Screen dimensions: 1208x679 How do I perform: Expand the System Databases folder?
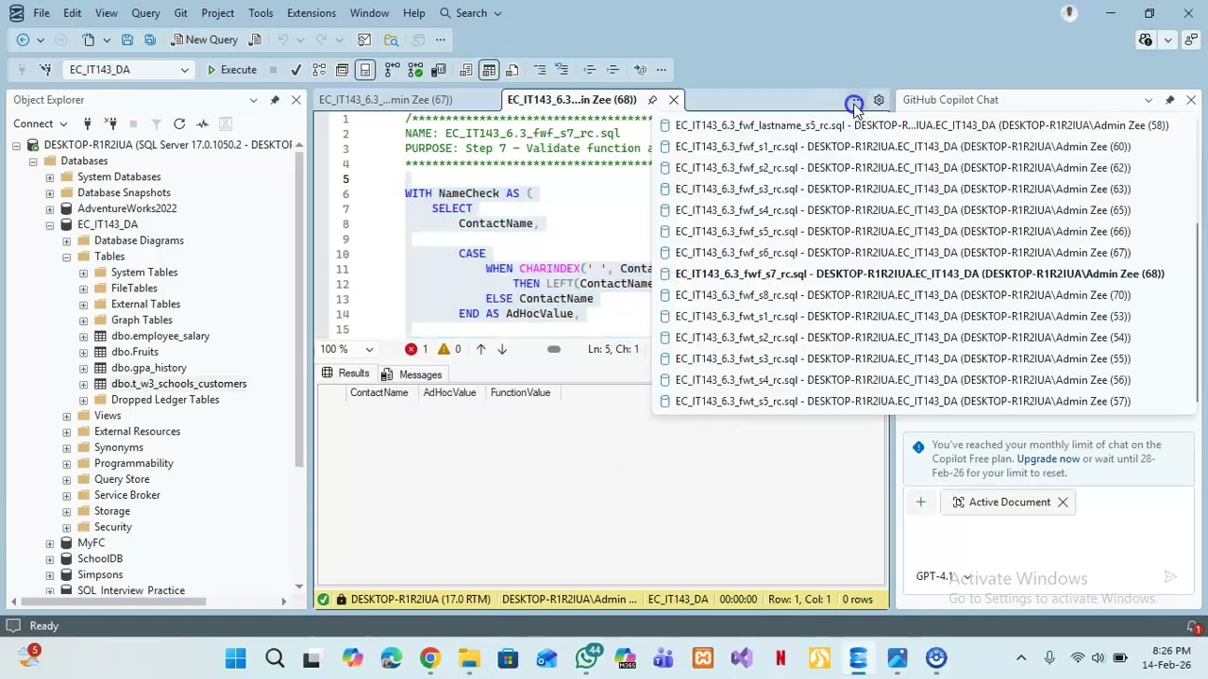(50, 177)
